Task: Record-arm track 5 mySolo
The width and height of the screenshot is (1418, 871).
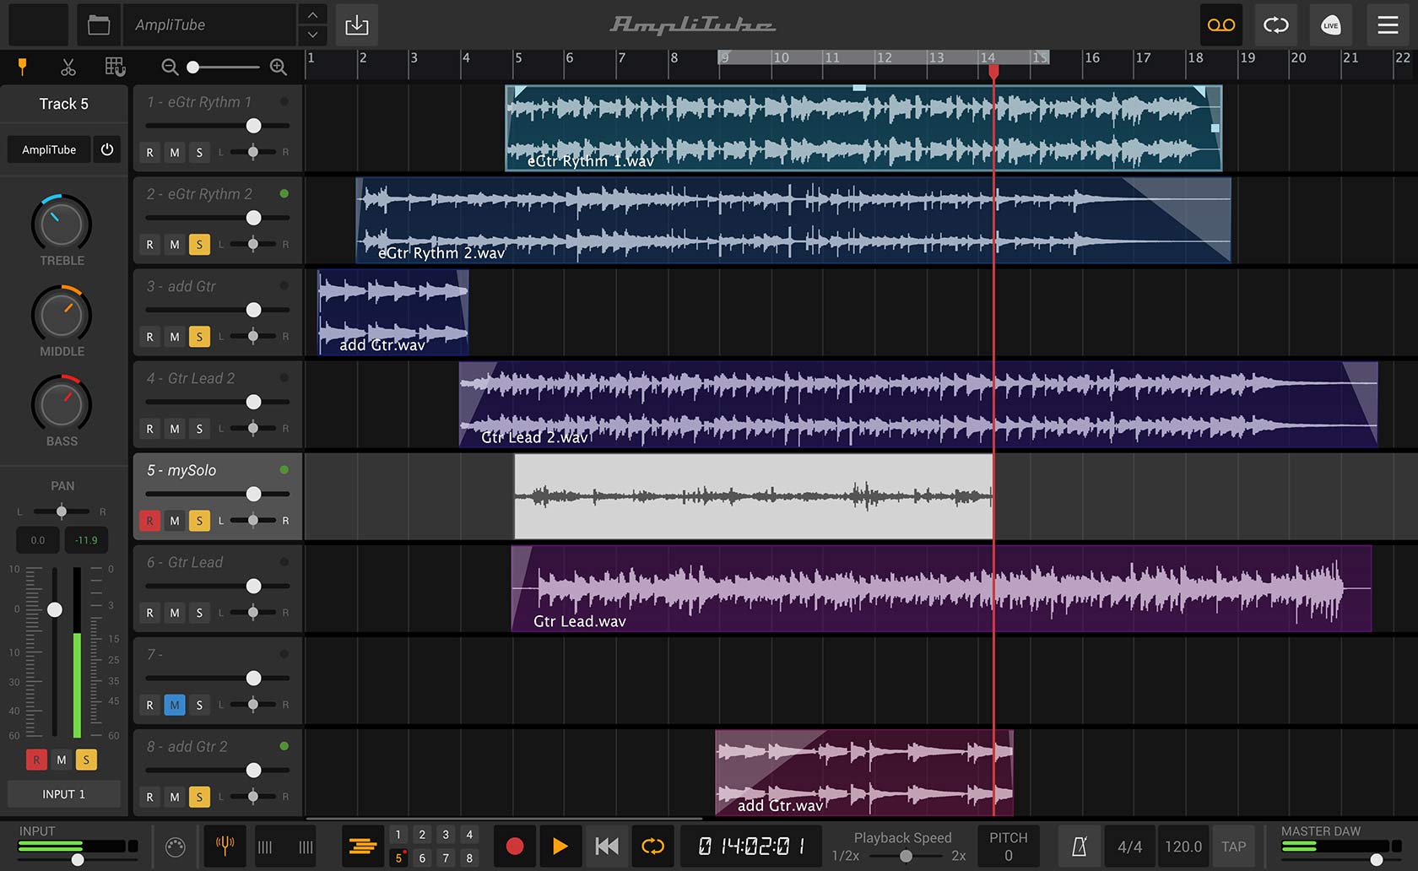Action: [x=149, y=521]
